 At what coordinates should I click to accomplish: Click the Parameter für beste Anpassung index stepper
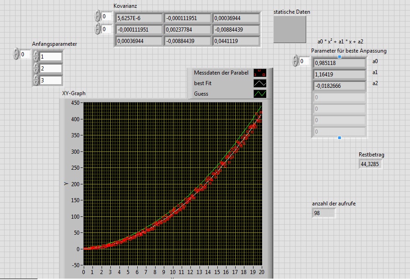pos(295,61)
